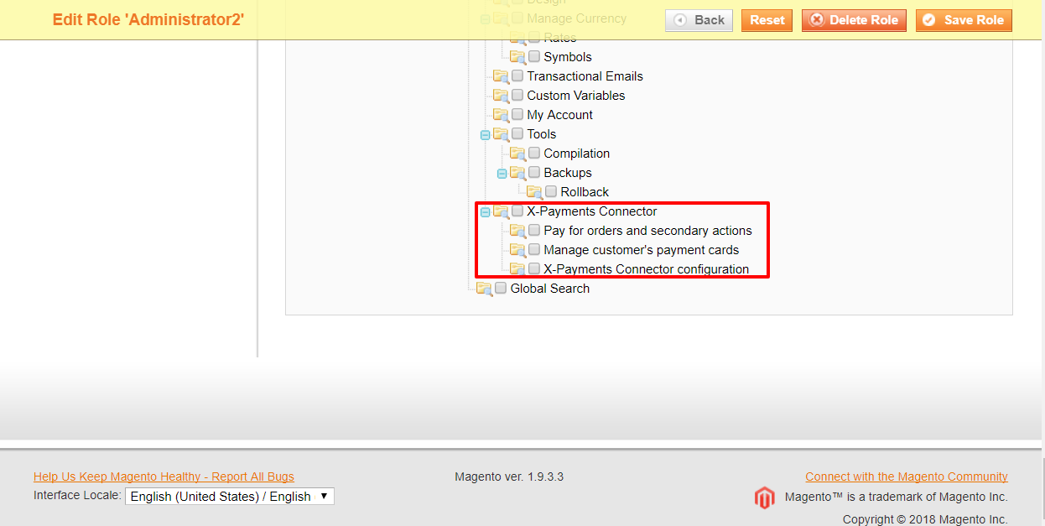Check the Backups checkbox
This screenshot has width=1045, height=526.
(x=534, y=172)
